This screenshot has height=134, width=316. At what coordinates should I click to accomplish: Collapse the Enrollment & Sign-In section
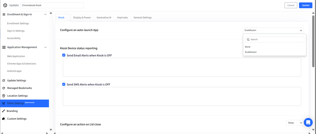[x=45, y=14]
